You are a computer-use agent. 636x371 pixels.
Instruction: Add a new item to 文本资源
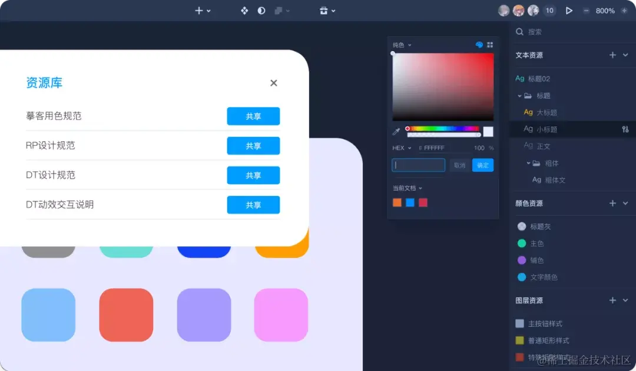click(x=612, y=55)
